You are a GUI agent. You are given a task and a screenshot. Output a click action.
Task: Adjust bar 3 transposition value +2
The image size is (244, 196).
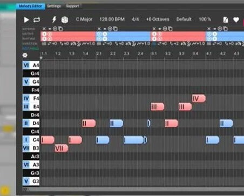coord(174,44)
